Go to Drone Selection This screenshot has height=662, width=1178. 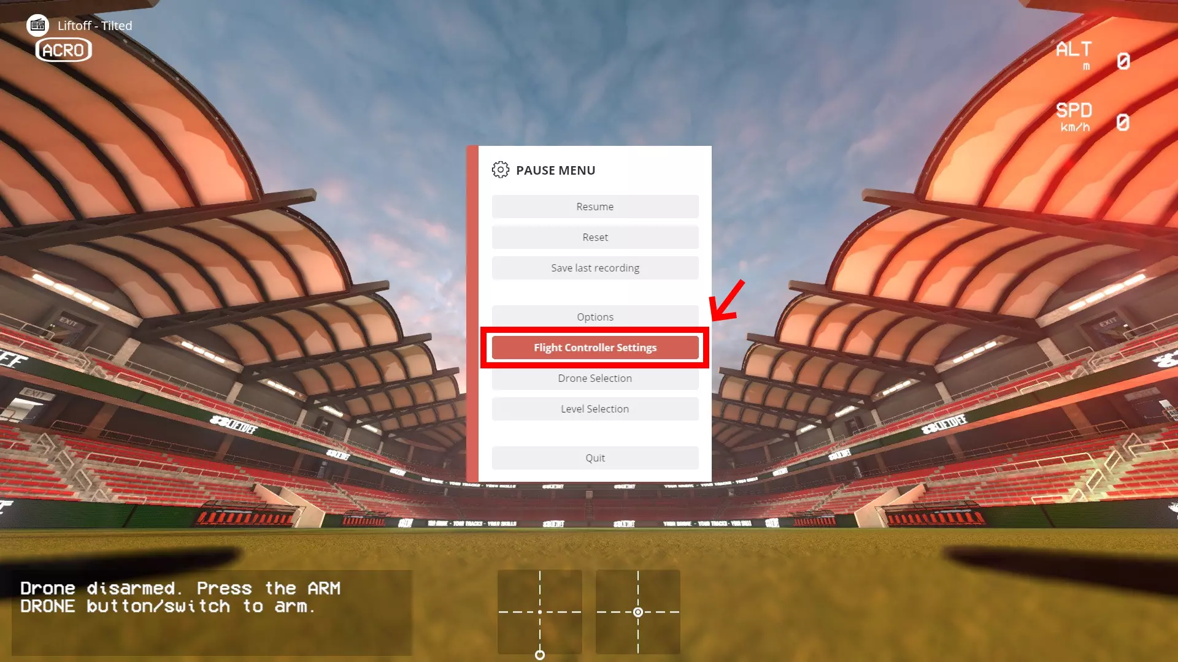595,378
